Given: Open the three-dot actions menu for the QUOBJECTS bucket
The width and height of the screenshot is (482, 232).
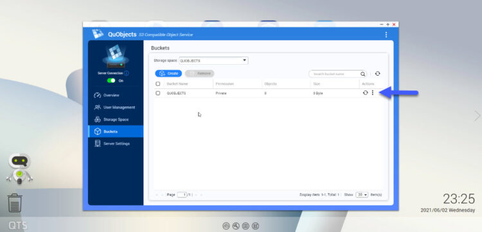Looking at the screenshot, I should pos(373,92).
